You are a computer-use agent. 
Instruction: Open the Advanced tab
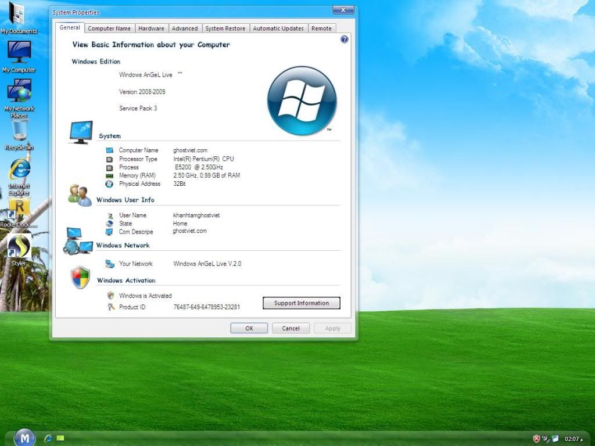[x=184, y=28]
